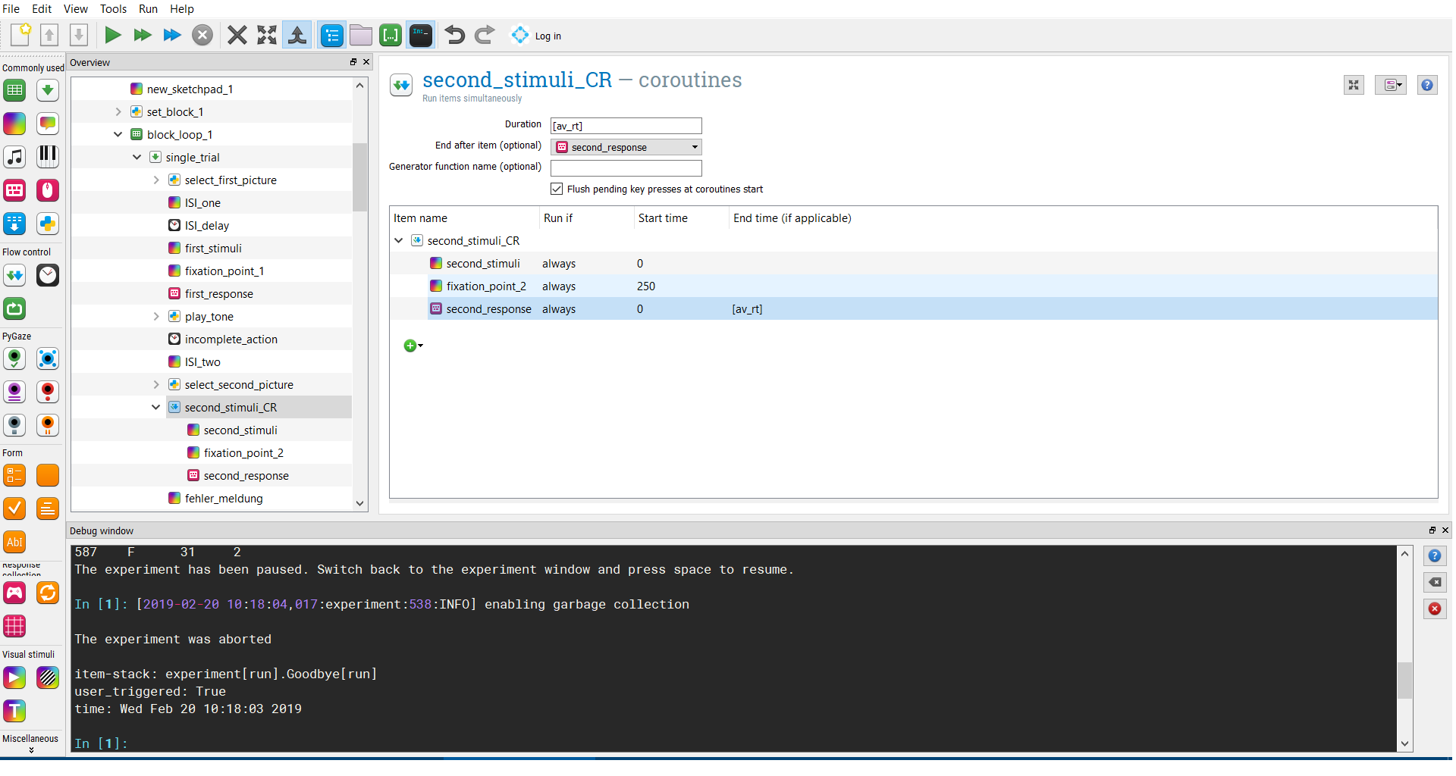Select the mouse response item icon
The width and height of the screenshot is (1456, 776).
click(x=48, y=190)
